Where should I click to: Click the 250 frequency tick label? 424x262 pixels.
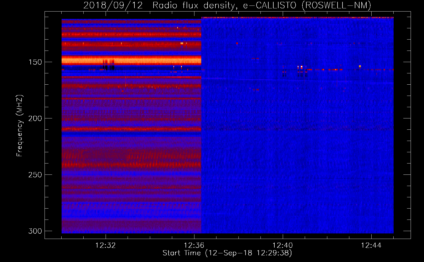coord(35,175)
